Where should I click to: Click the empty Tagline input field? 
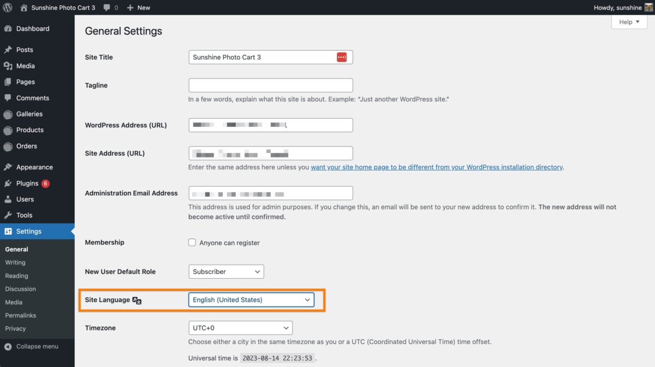click(271, 85)
